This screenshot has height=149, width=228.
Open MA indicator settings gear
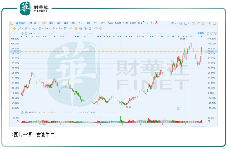[22, 33]
